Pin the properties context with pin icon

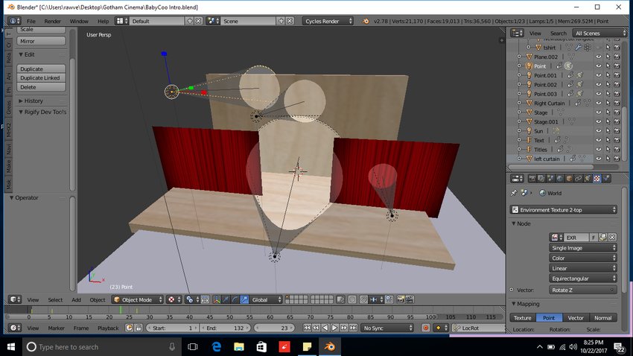(x=514, y=193)
